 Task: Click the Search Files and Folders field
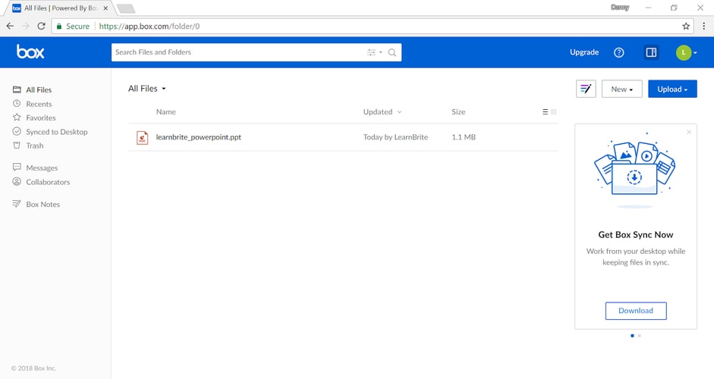pos(235,52)
